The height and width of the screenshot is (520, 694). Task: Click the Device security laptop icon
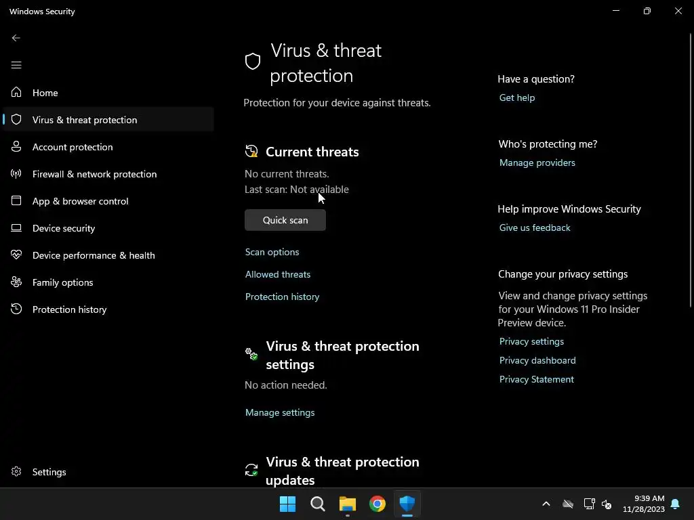pos(16,227)
